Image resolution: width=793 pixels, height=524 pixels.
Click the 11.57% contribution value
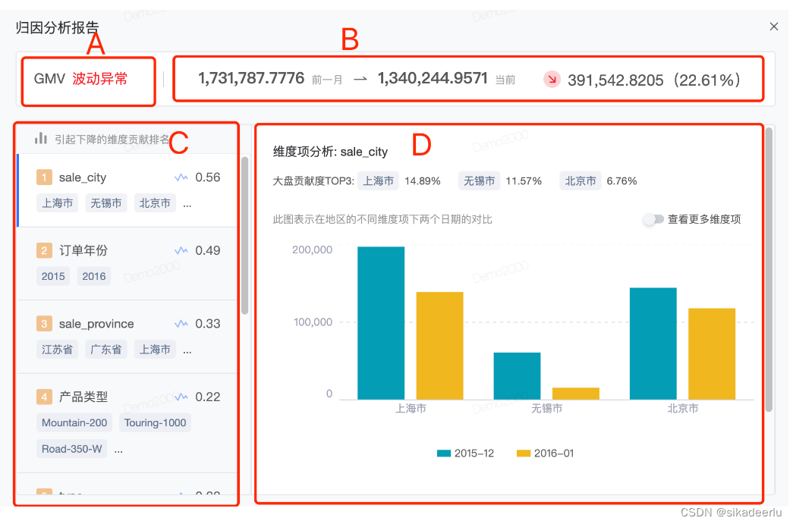[524, 181]
